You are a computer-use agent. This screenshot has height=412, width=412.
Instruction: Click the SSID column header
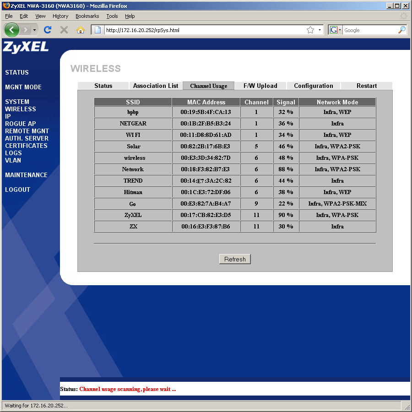[133, 102]
